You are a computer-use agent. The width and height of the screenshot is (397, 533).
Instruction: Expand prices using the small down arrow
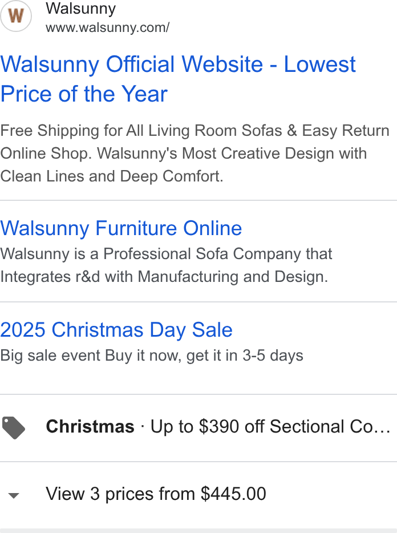14,495
